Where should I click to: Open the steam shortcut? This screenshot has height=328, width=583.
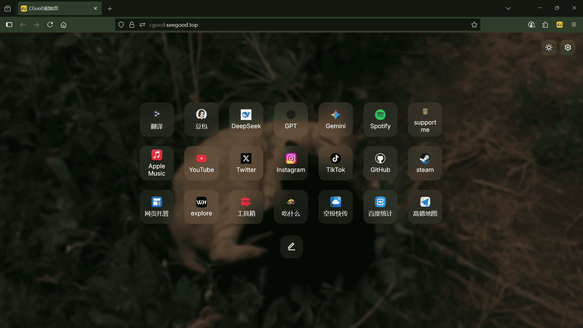pos(425,163)
